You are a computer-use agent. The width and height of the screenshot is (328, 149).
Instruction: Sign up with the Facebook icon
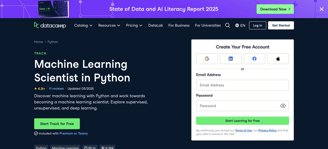point(254,59)
